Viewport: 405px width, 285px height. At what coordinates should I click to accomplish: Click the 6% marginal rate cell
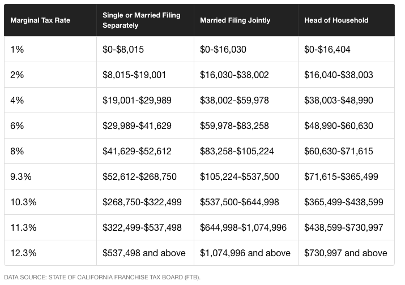coord(18,126)
